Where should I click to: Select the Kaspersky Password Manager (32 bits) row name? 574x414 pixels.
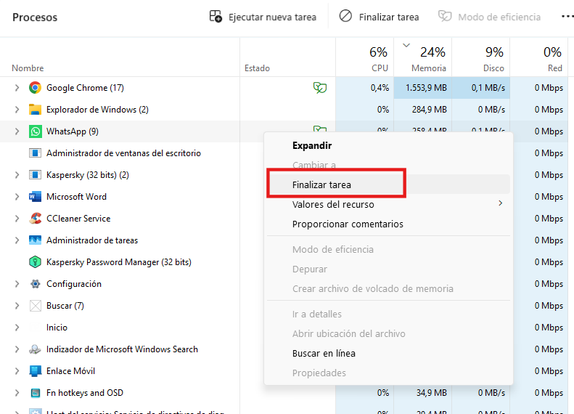click(119, 262)
